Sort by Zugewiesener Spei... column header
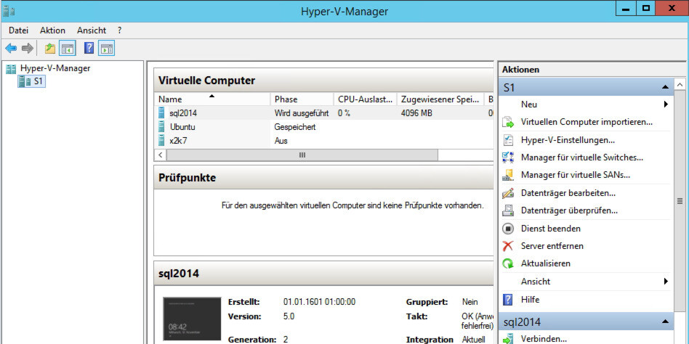 point(440,99)
